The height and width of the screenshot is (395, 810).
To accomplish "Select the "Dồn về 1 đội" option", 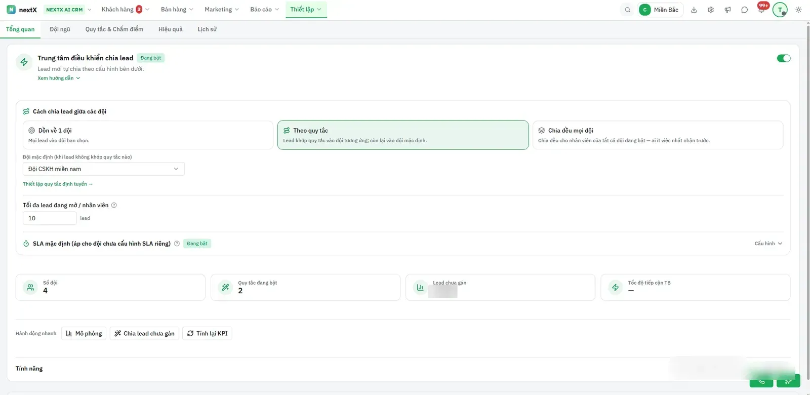I will click(x=148, y=135).
